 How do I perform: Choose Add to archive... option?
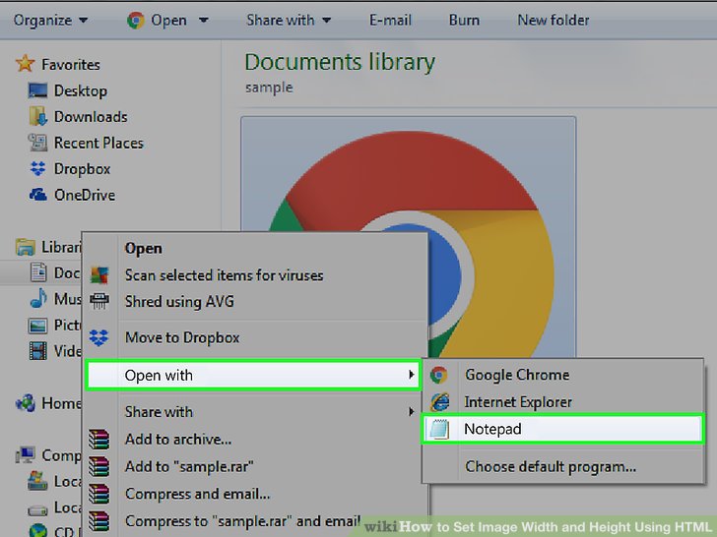coord(178,440)
